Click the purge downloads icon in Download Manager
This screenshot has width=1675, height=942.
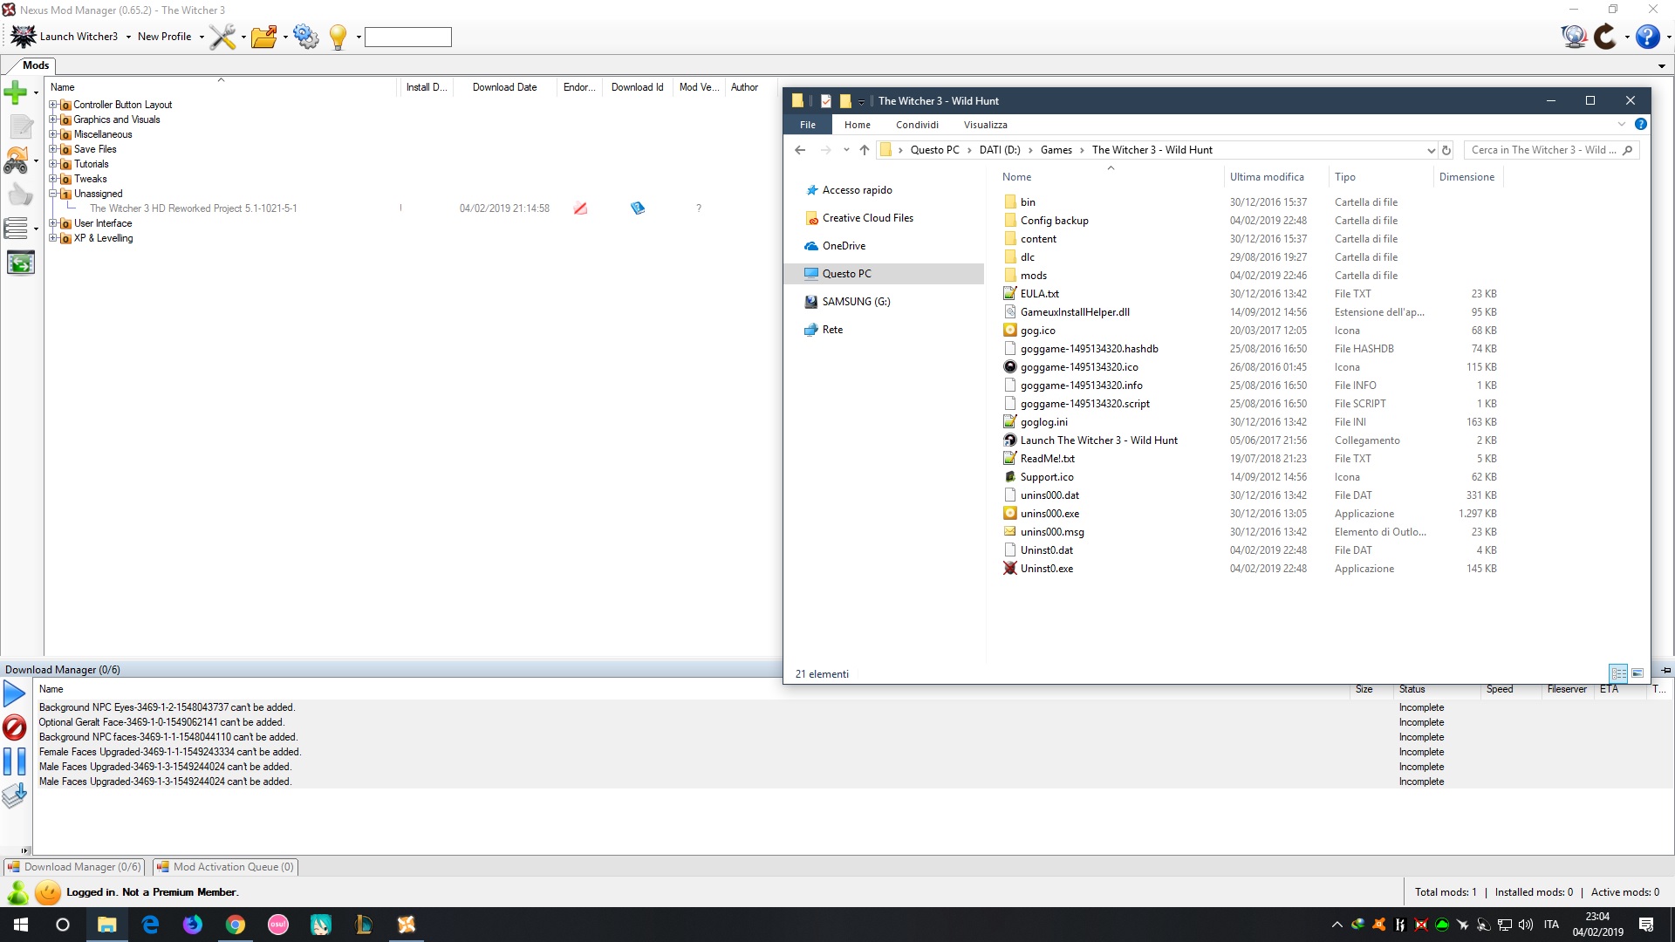tap(15, 795)
